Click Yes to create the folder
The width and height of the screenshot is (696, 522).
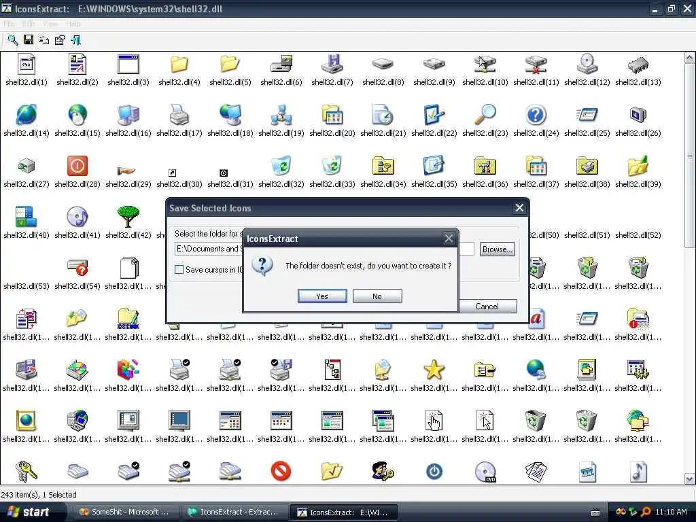[322, 296]
